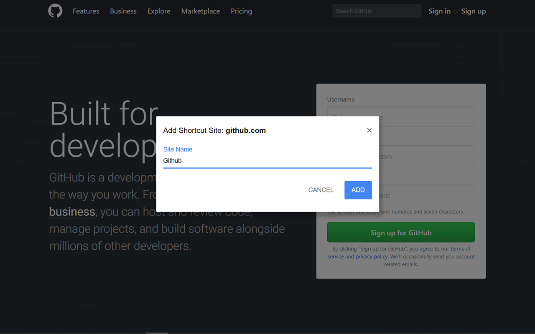Focus the Password input on signup form
Screen dimensions: 535x334
pos(427,195)
